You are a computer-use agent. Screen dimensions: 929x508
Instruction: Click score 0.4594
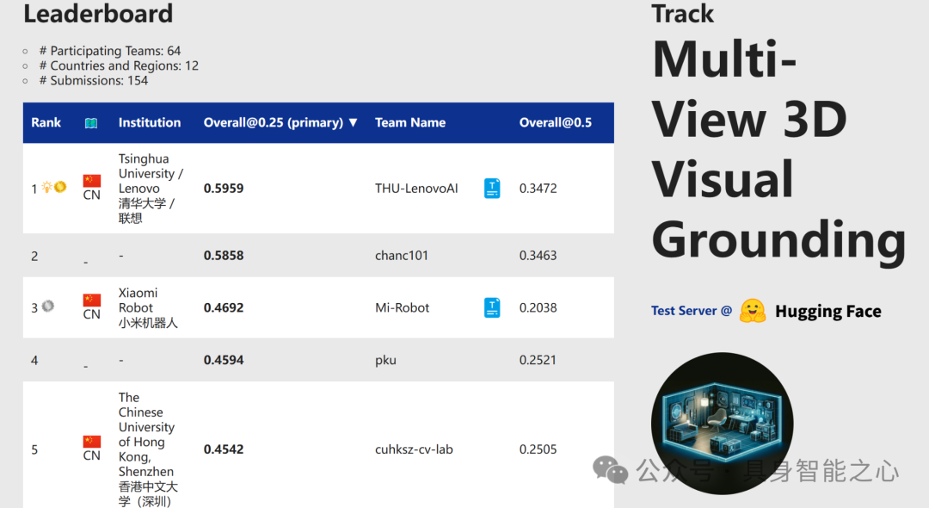pos(224,360)
